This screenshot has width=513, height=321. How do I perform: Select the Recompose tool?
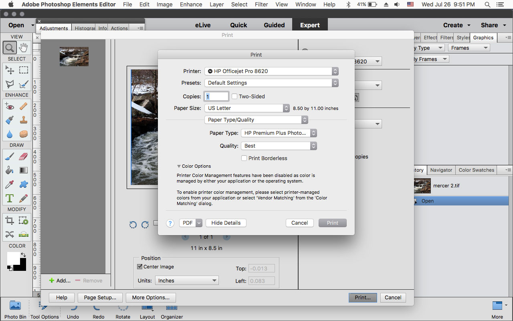click(x=24, y=220)
